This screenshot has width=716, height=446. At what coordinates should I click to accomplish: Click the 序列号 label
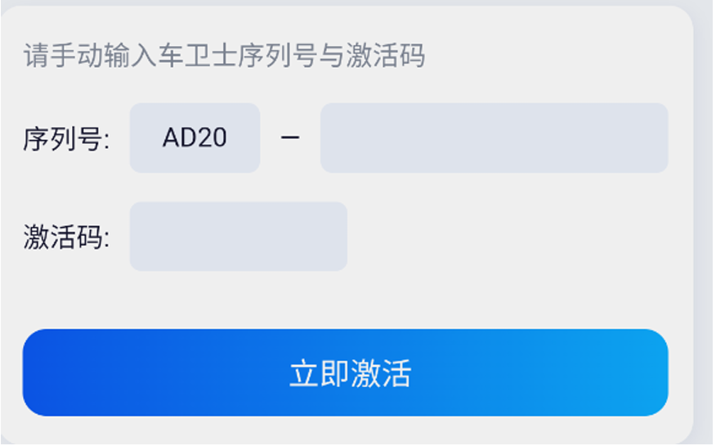[x=66, y=139]
